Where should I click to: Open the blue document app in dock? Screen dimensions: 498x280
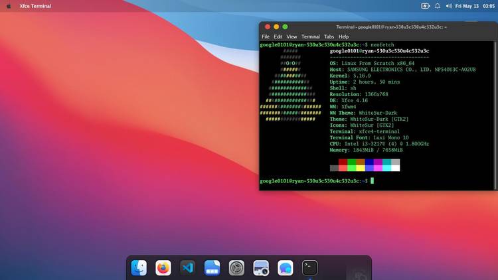[x=212, y=267]
